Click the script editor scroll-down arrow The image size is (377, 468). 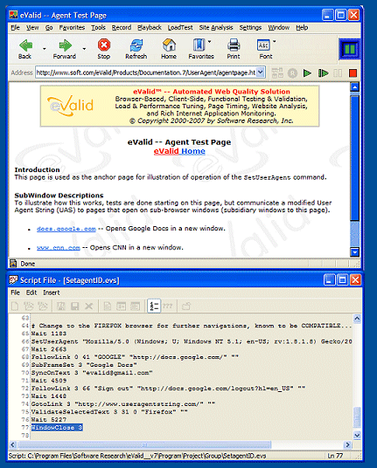[357, 435]
